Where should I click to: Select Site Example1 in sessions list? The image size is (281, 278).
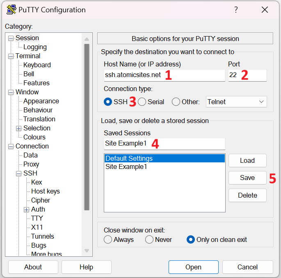(164, 167)
